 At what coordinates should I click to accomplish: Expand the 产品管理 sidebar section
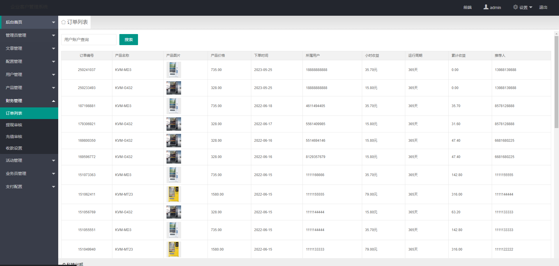point(29,88)
